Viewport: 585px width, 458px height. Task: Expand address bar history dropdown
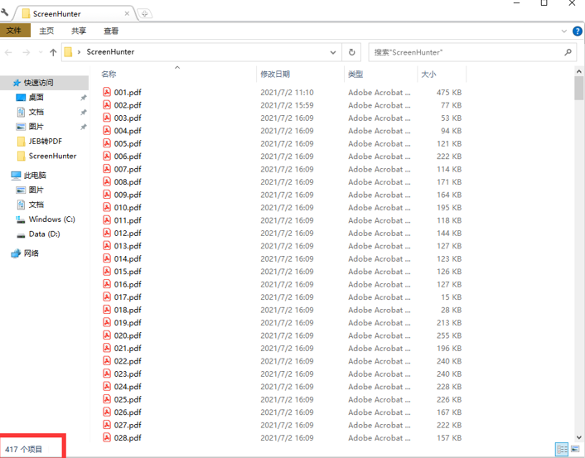(x=333, y=52)
